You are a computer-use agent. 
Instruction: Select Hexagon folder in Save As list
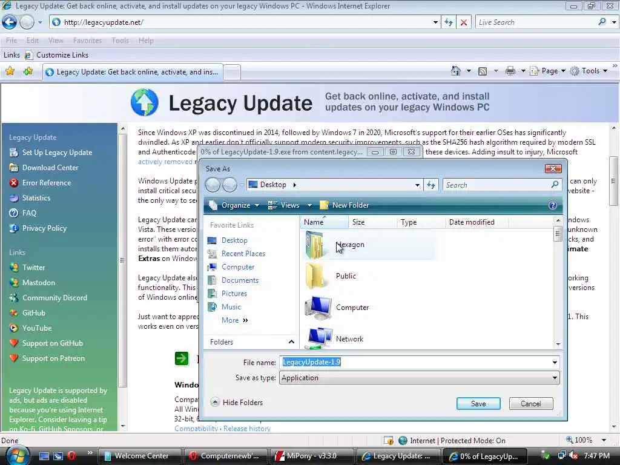370,245
